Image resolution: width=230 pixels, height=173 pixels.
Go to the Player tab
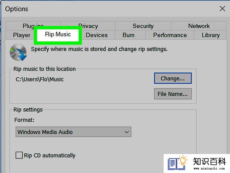[x=21, y=35]
